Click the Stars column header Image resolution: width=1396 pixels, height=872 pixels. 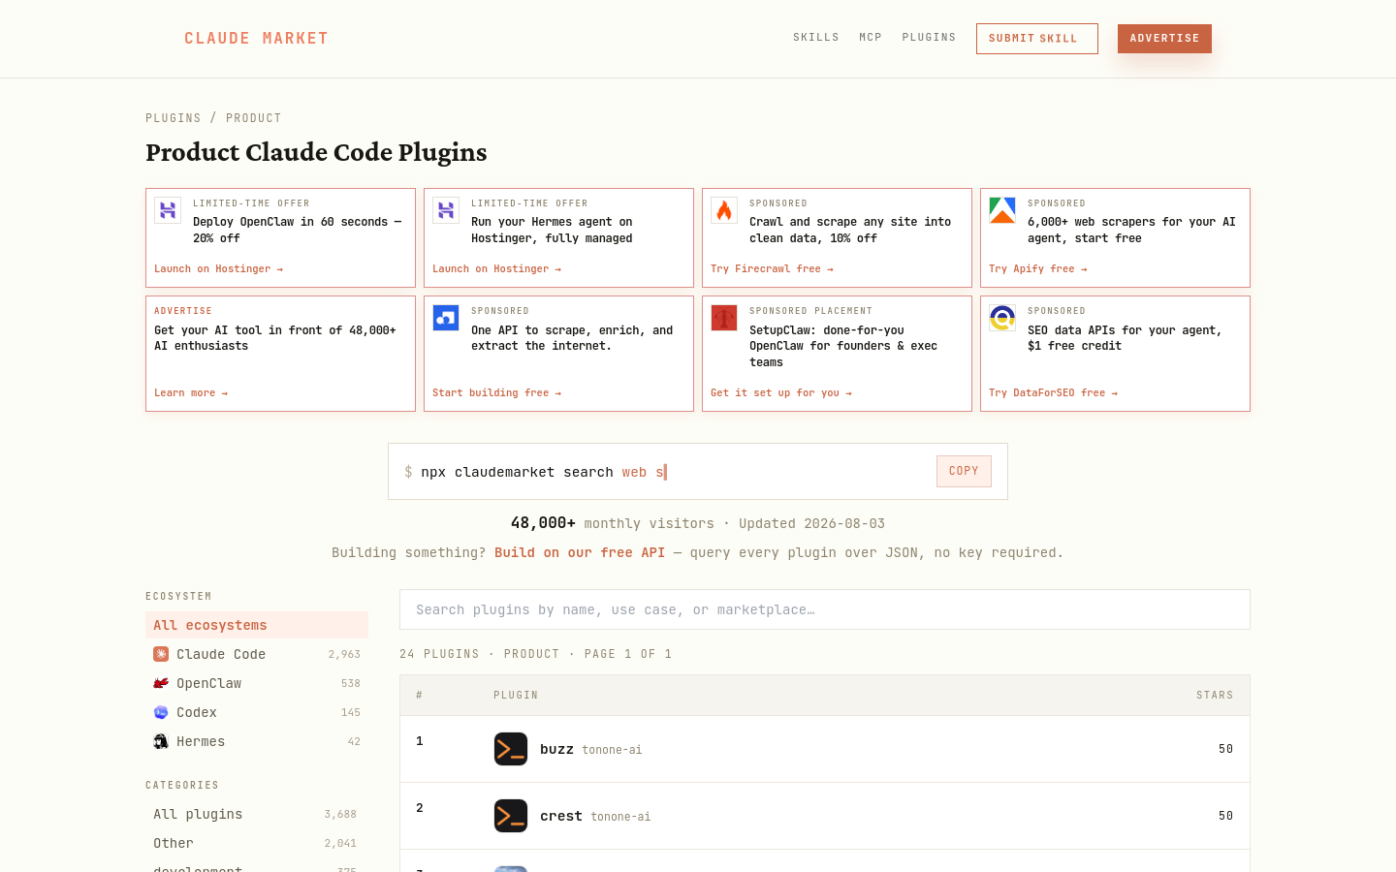click(1215, 696)
